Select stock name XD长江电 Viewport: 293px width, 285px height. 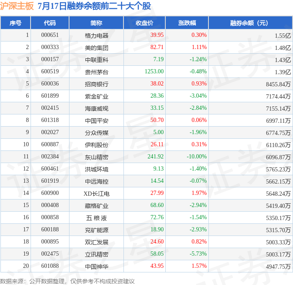[x=97, y=194]
